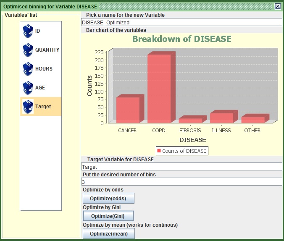
Task: Click the CANCER axis label
Action: [127, 131]
